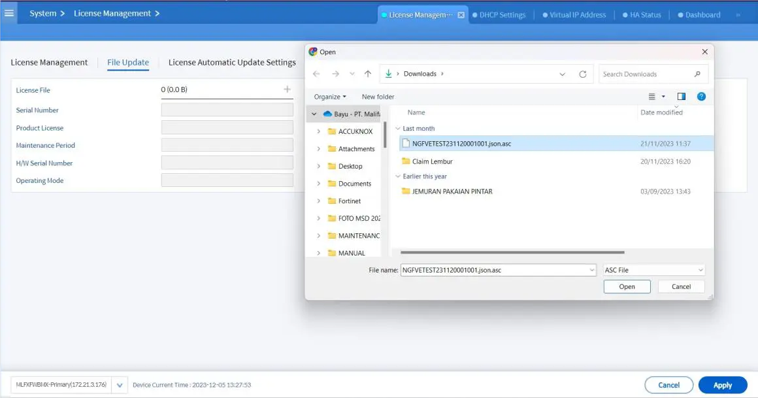This screenshot has width=758, height=398.
Task: Sort by the Name column header
Action: coord(416,112)
